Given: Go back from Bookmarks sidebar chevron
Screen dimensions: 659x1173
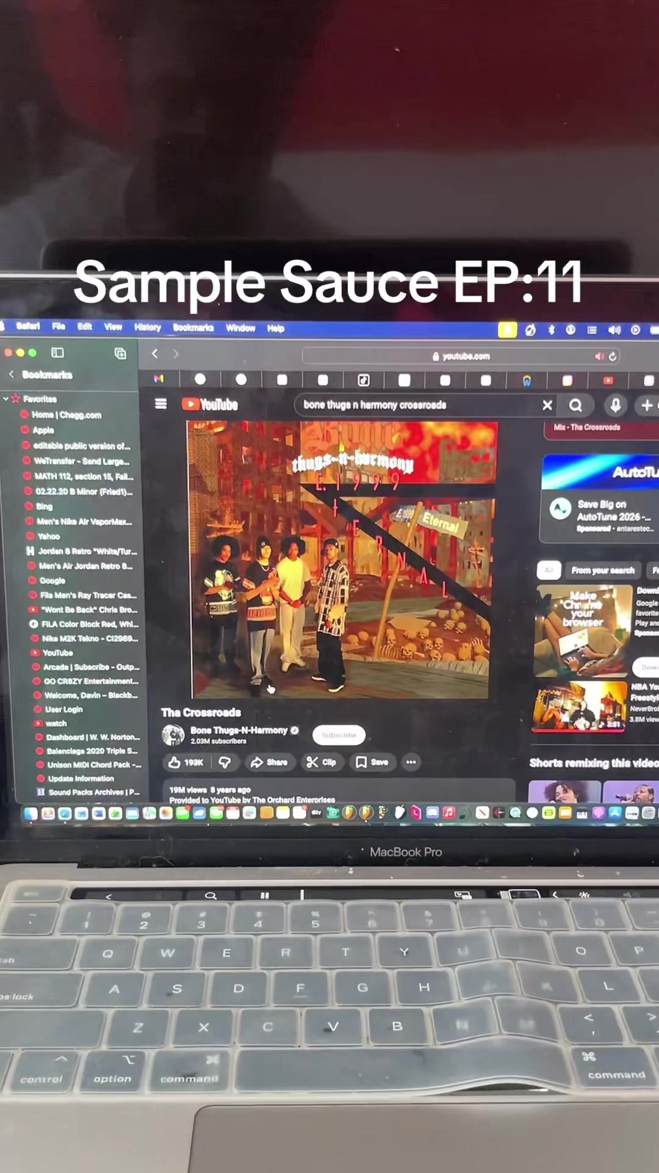Looking at the screenshot, I should coord(11,374).
